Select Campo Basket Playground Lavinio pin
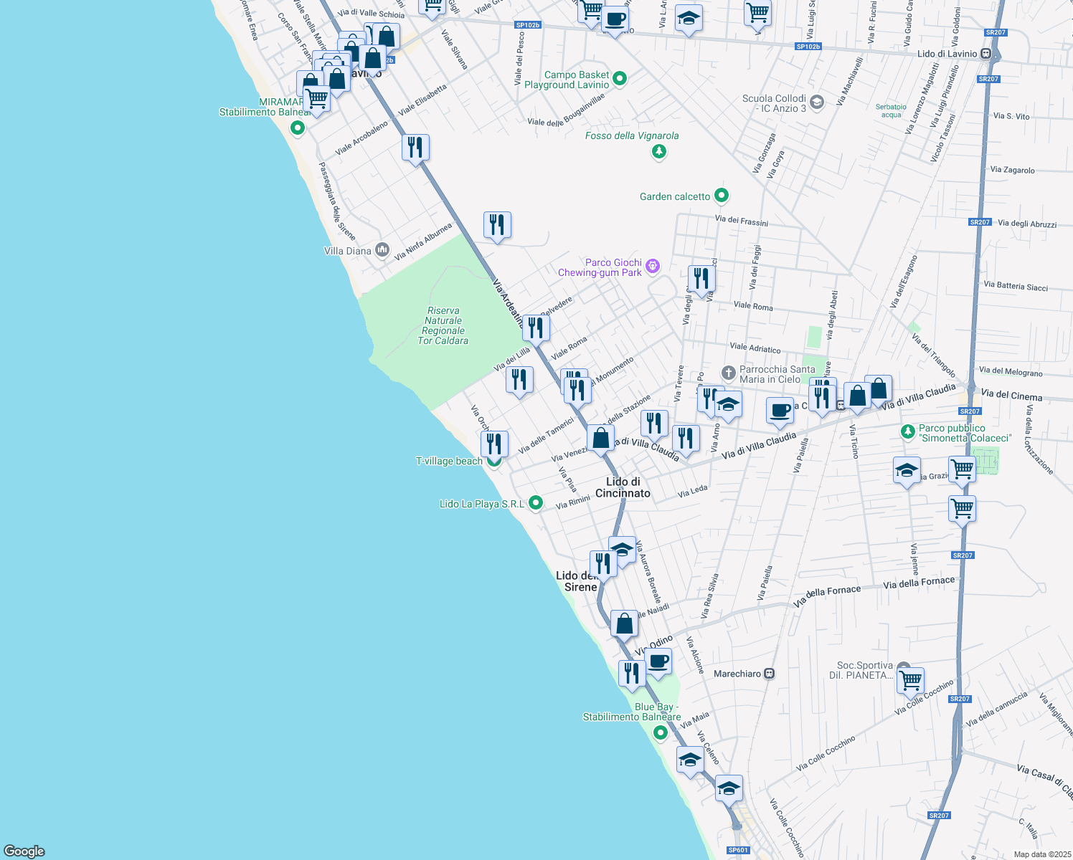The height and width of the screenshot is (860, 1073). click(620, 78)
